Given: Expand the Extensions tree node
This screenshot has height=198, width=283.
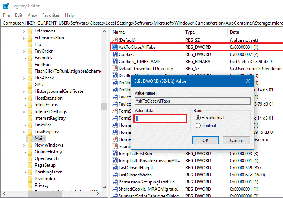Looking at the screenshot, I should pyautogui.click(x=23, y=31).
